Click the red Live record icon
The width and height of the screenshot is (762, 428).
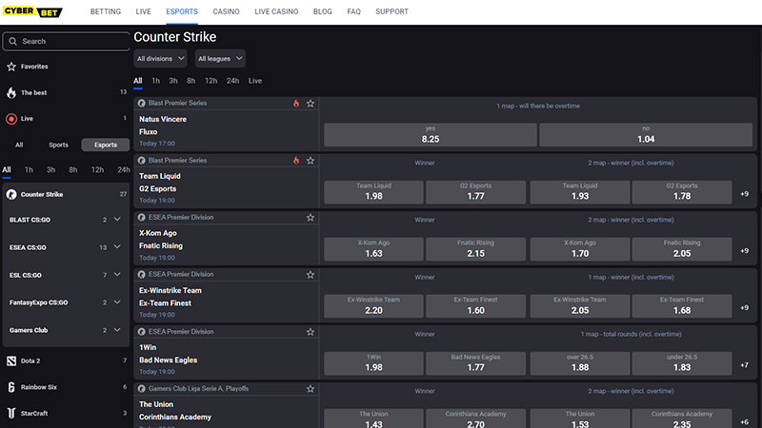(11, 119)
